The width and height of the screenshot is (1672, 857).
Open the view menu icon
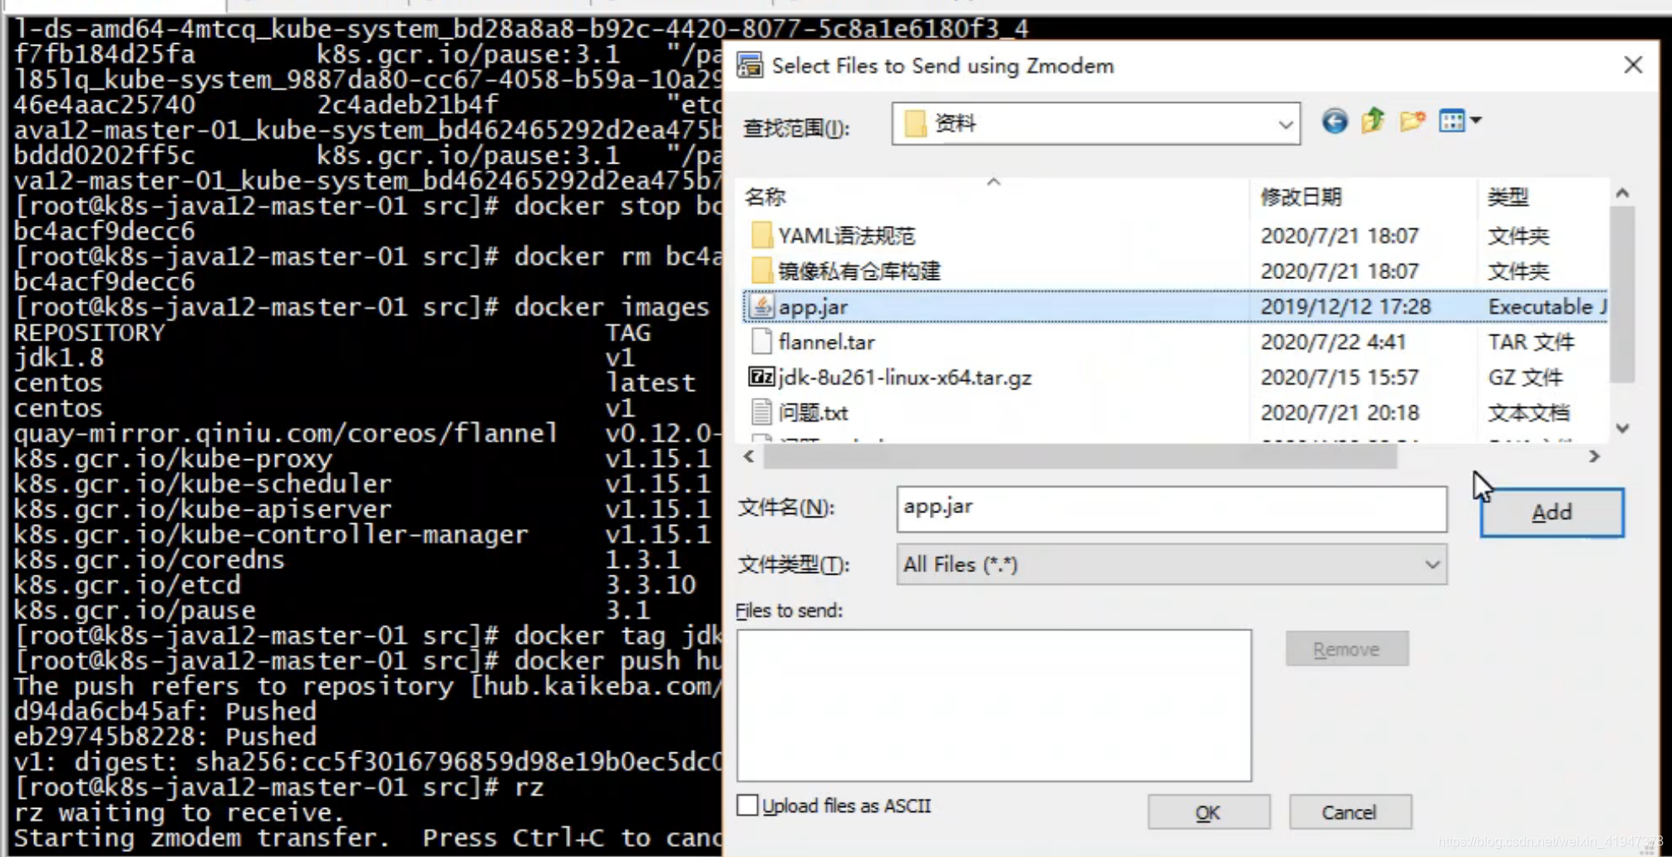point(1460,121)
